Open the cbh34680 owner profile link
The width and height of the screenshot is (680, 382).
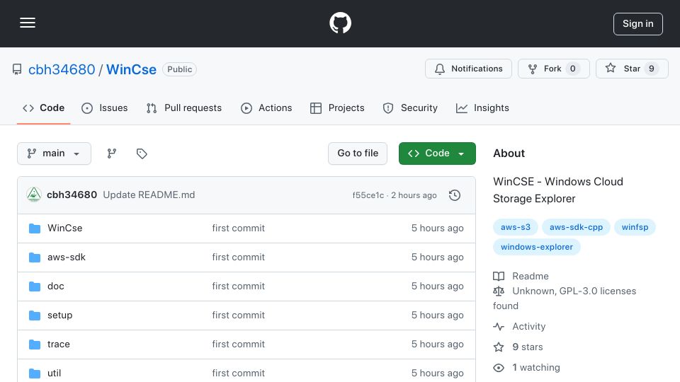point(62,69)
